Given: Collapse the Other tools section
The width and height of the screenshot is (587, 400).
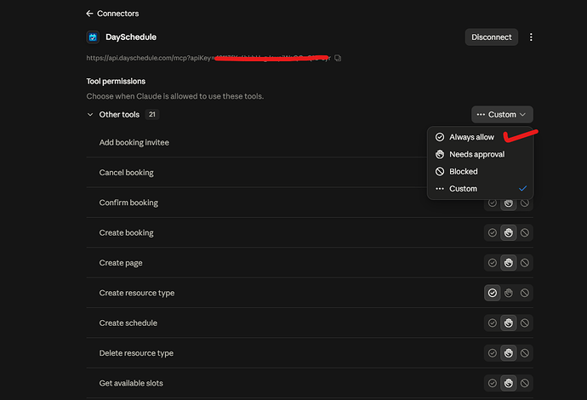Looking at the screenshot, I should pyautogui.click(x=90, y=115).
